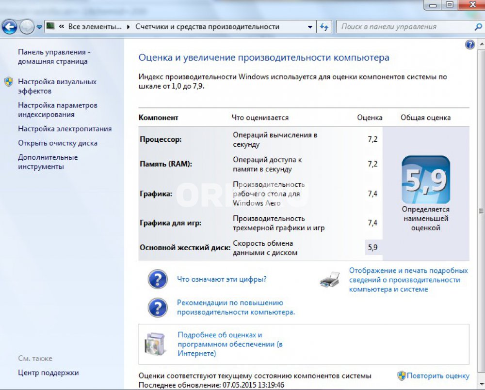The image size is (485, 390).
Task: Click the search magnifier icon
Action: [478, 27]
